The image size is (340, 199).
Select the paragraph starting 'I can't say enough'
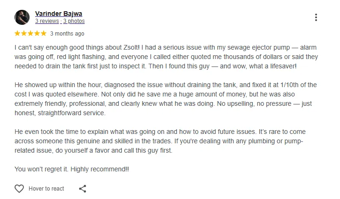tap(166, 57)
